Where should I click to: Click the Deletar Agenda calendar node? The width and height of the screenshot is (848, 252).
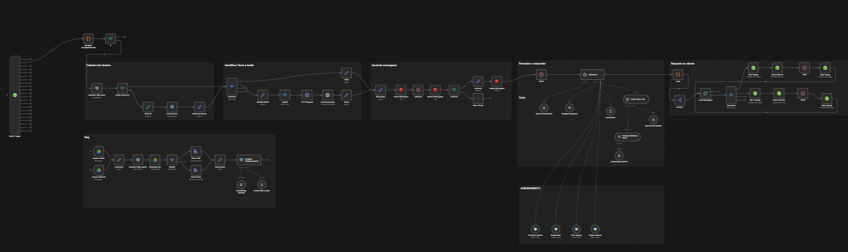[595, 229]
